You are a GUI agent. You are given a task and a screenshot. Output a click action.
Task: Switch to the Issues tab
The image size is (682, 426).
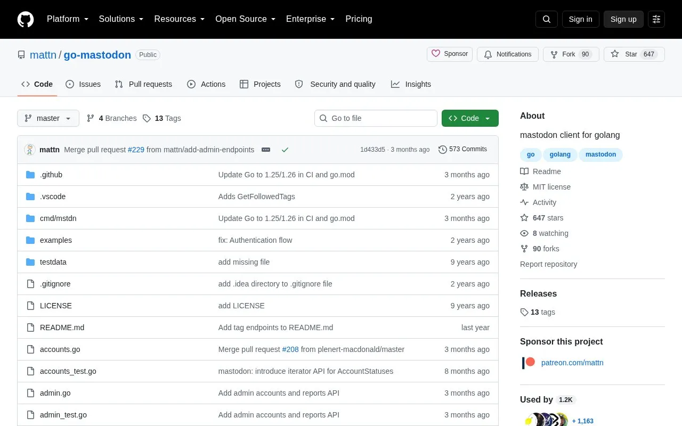pos(83,84)
